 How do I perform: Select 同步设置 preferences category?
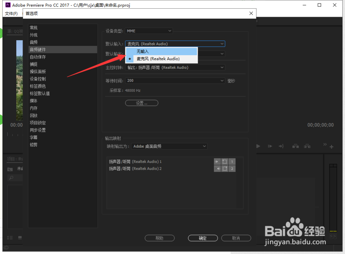tap(63, 130)
